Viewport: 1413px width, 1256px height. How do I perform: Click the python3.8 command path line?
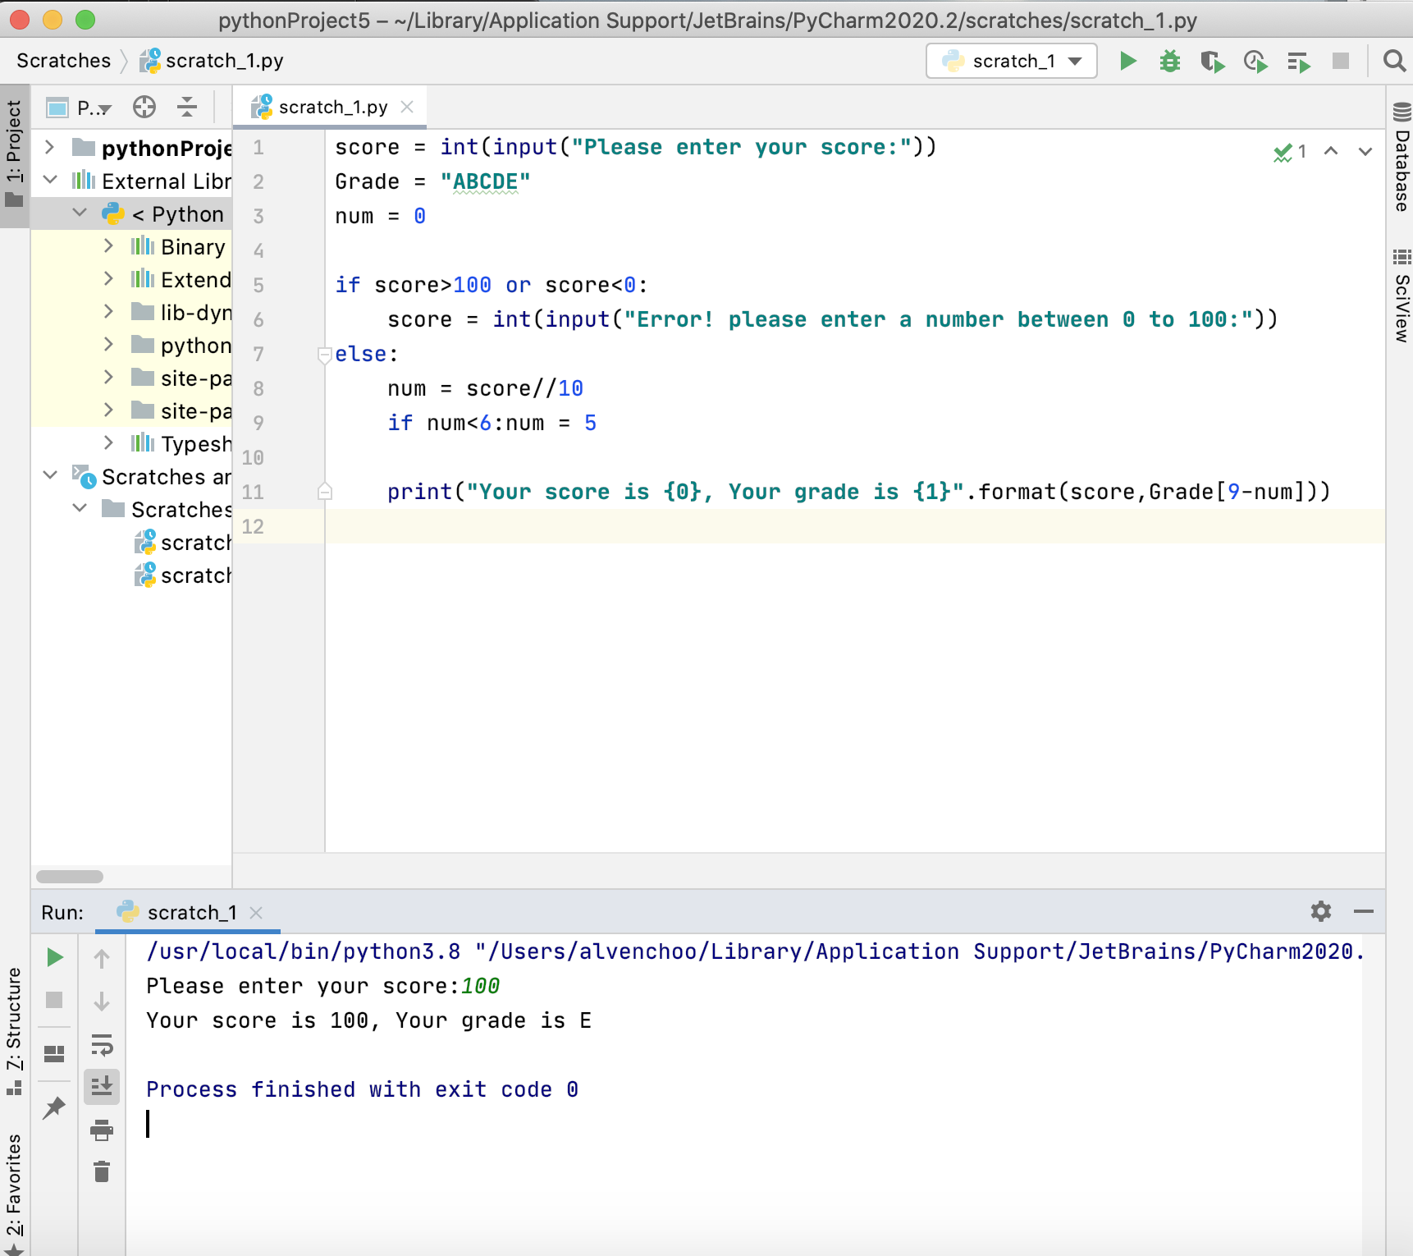pyautogui.click(x=755, y=951)
